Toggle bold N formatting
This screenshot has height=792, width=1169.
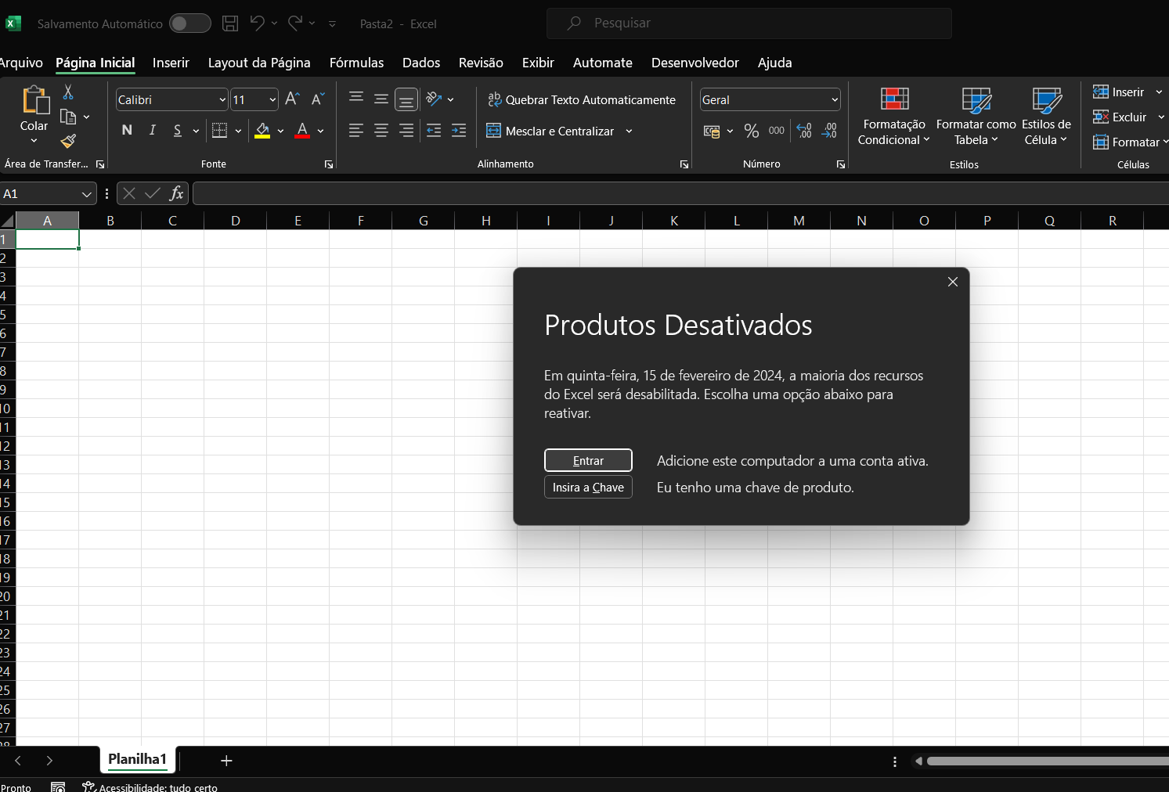pyautogui.click(x=127, y=131)
